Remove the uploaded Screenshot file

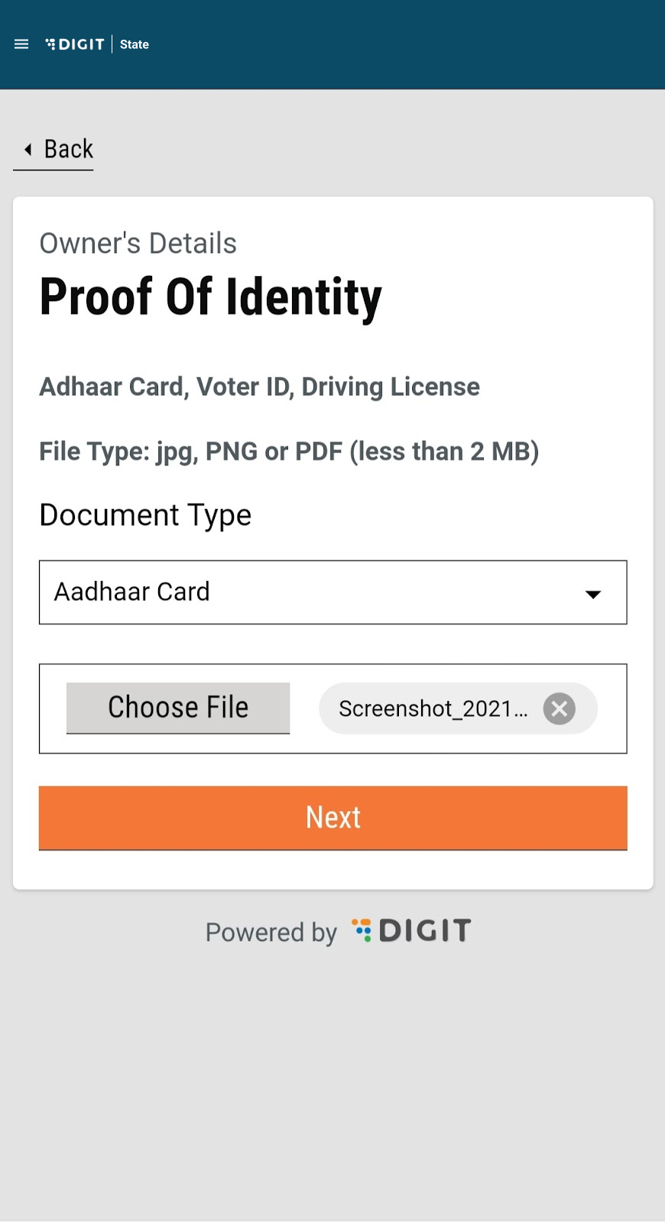pyautogui.click(x=560, y=709)
